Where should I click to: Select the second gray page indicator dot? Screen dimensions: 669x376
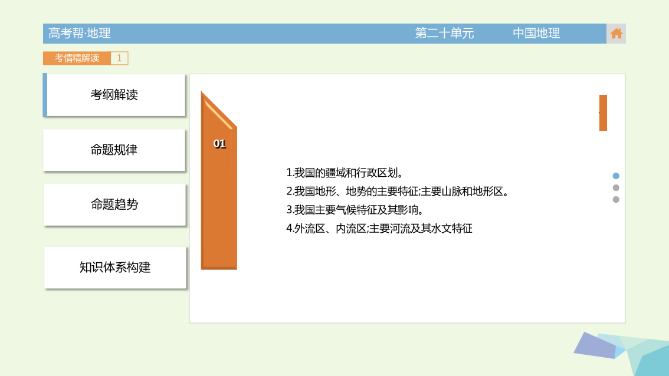click(x=616, y=187)
